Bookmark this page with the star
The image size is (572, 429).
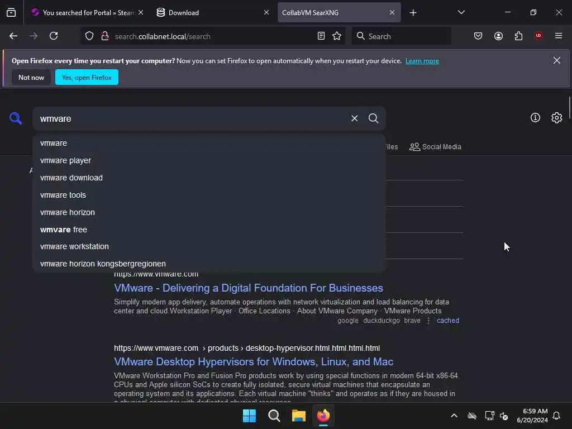[x=337, y=36]
